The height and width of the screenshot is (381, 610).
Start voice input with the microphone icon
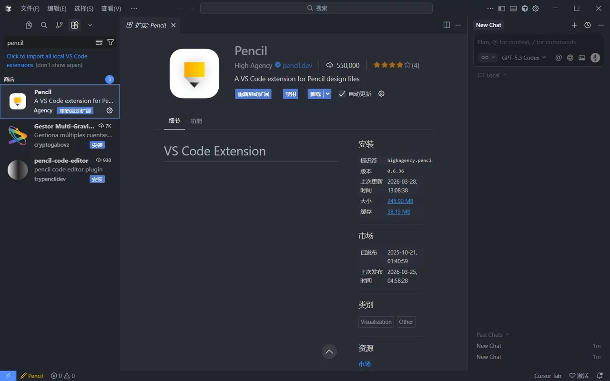pos(595,58)
